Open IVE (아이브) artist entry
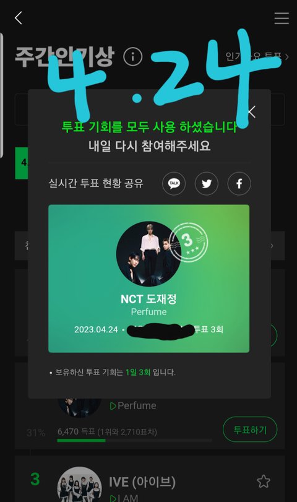297x502 pixels. pos(142,482)
